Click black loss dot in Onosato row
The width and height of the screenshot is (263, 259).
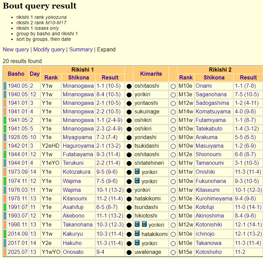click(129, 252)
